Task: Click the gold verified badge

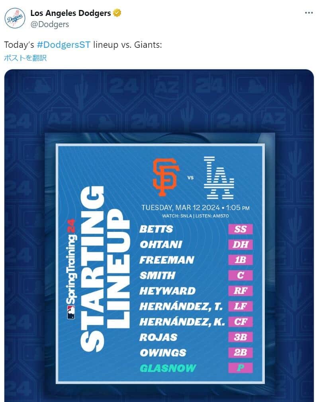Action: 117,13
